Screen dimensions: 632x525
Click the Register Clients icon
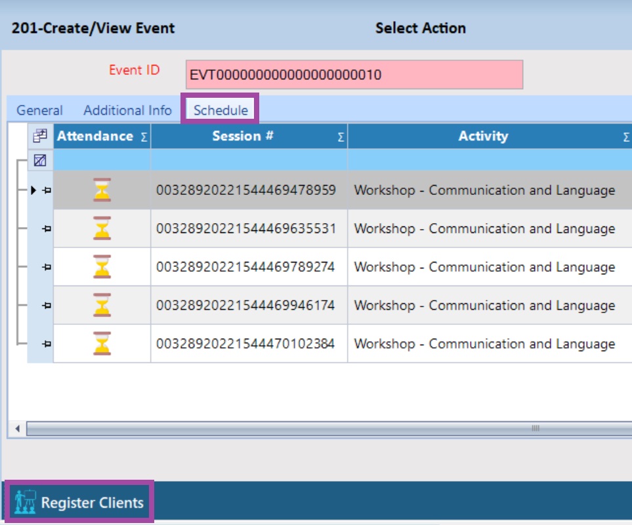(x=25, y=503)
